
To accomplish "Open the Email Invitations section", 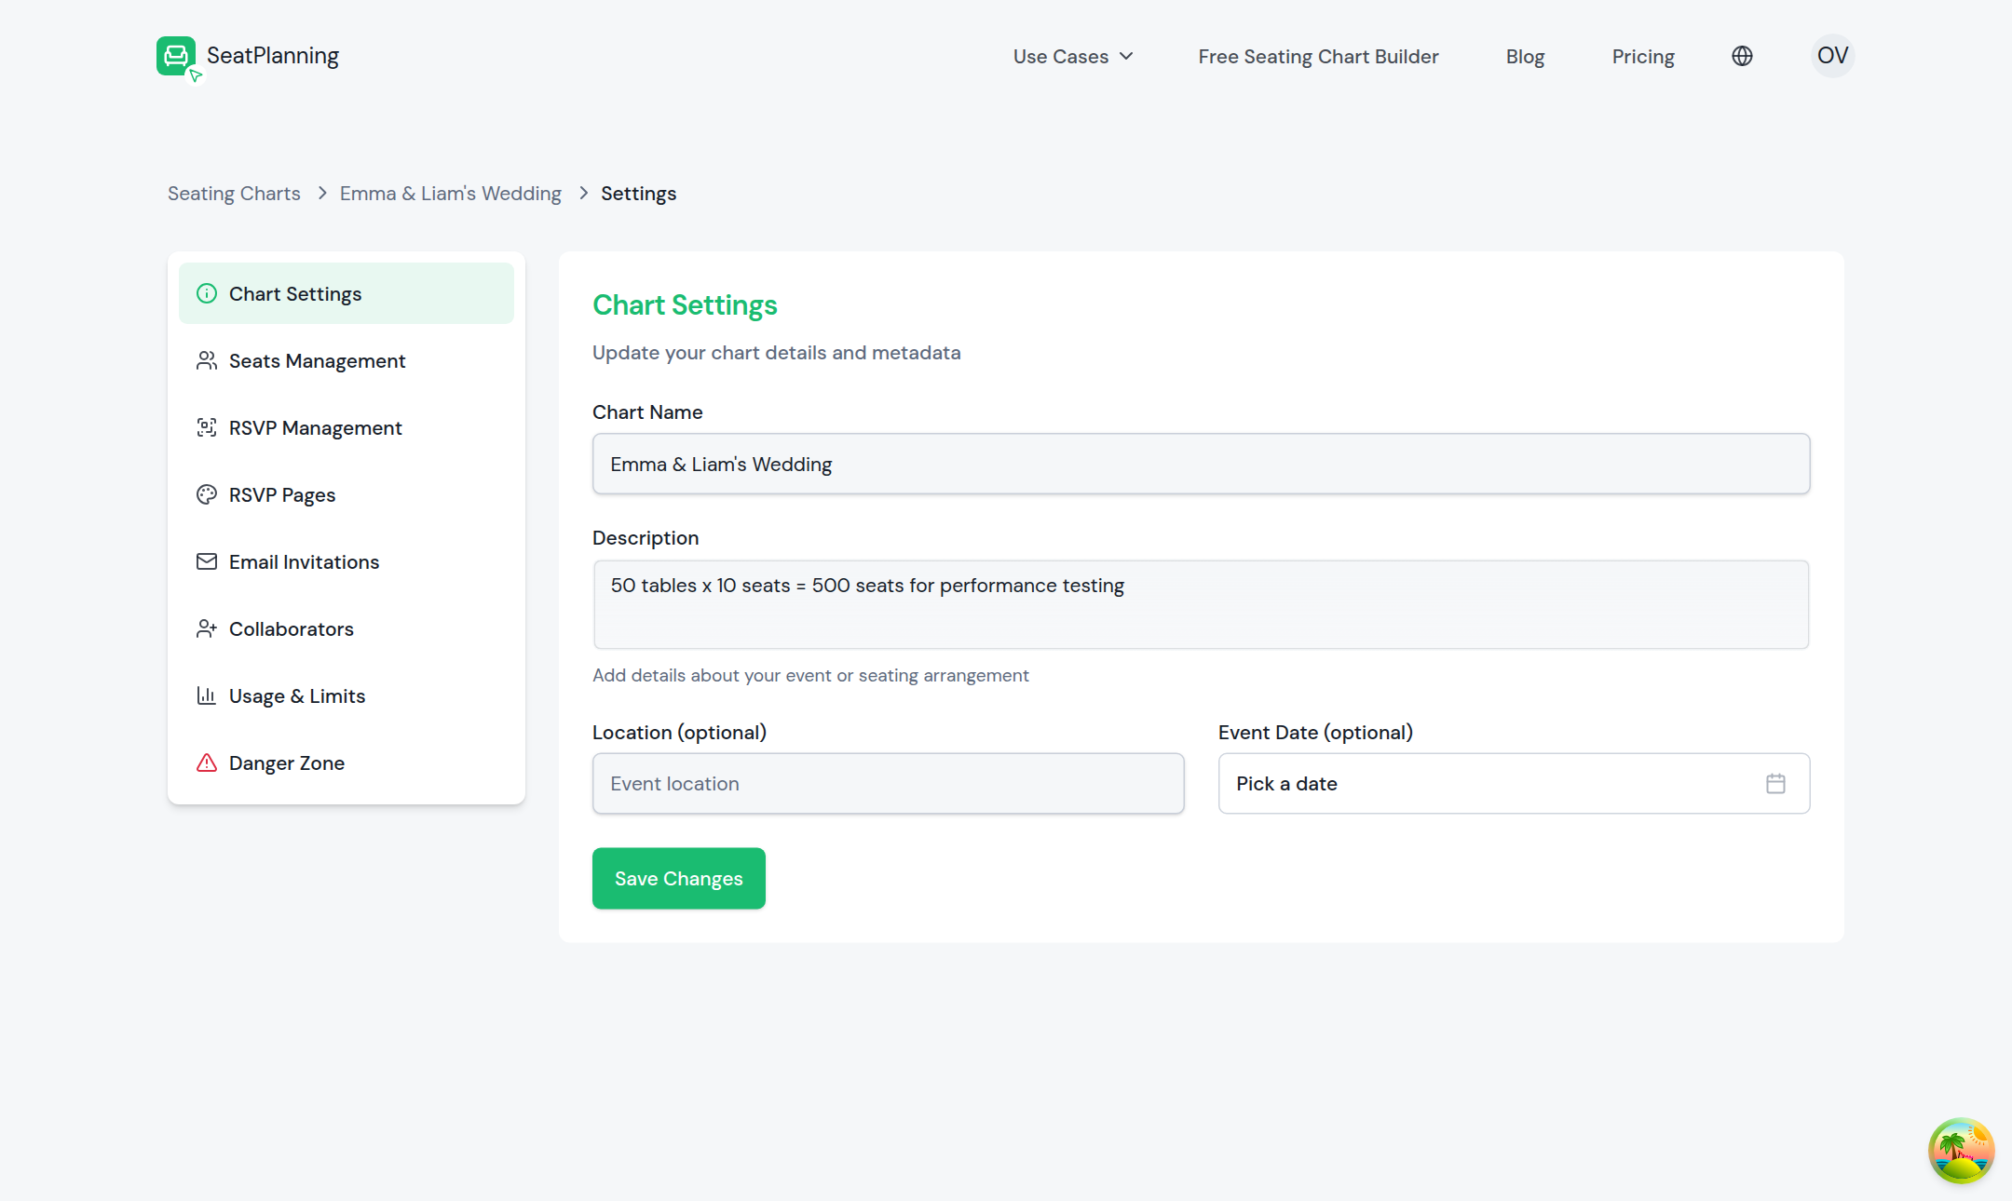I will coord(347,561).
